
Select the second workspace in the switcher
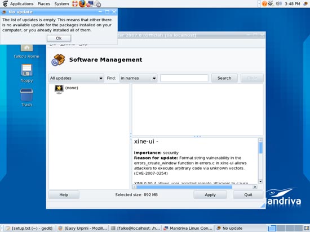click(281, 228)
